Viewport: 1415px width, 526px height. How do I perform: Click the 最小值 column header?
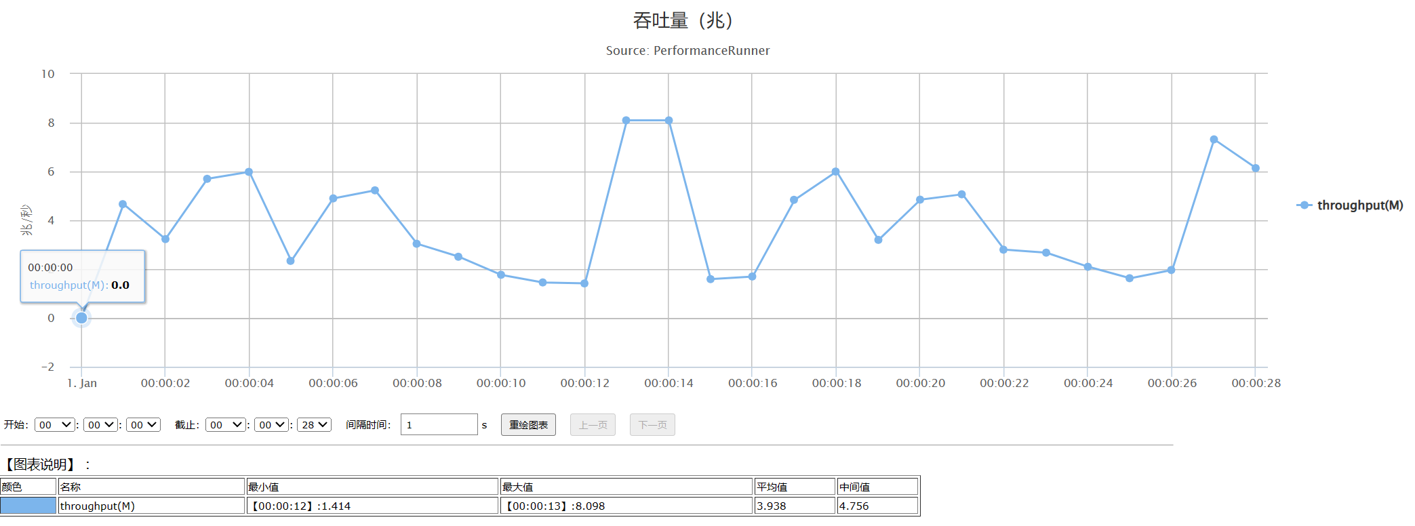pos(372,487)
